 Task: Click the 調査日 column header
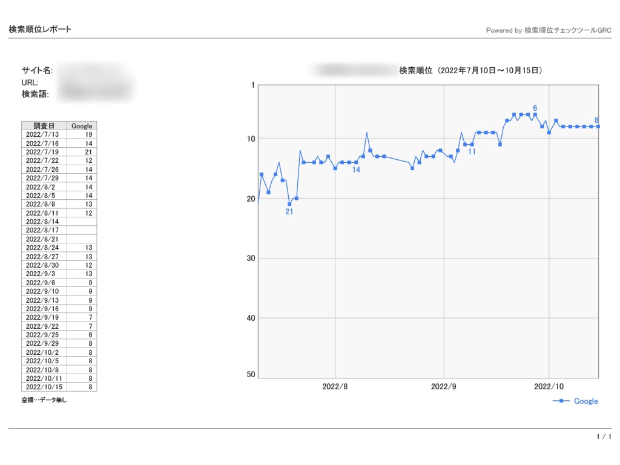point(44,126)
